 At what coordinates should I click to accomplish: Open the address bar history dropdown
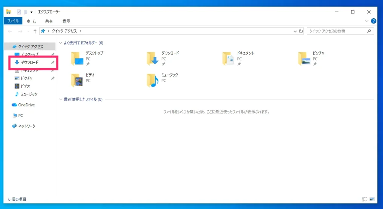tap(295, 31)
